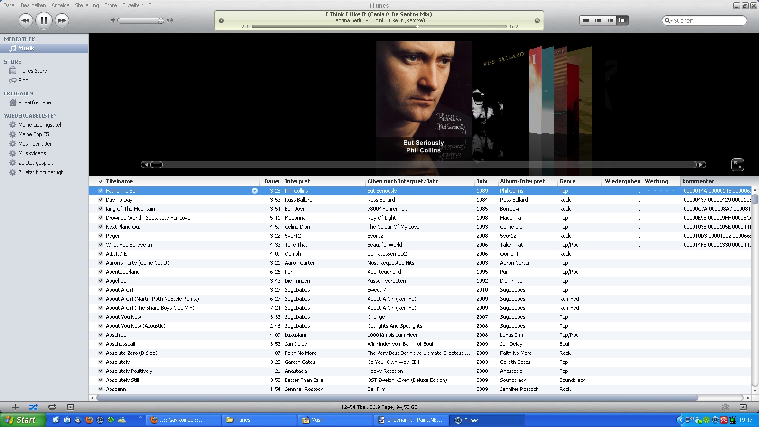Click the Cover Flow scrollbar right arrow
Image resolution: width=759 pixels, height=427 pixels.
click(701, 165)
